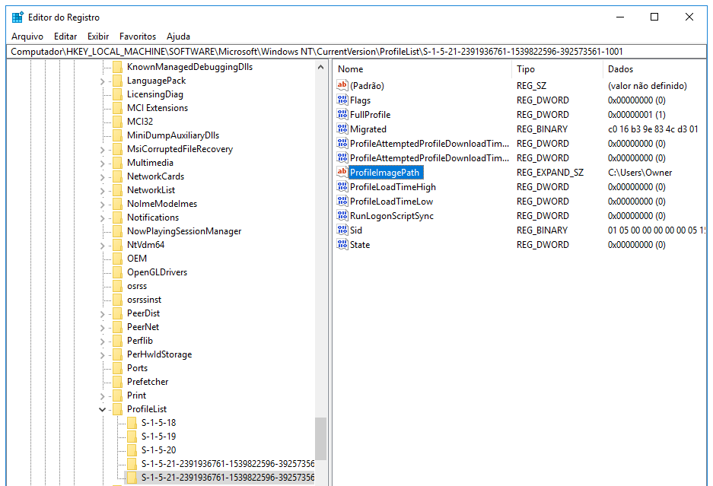Click the (Padrão) default value icon
713x486 pixels.
(x=342, y=86)
